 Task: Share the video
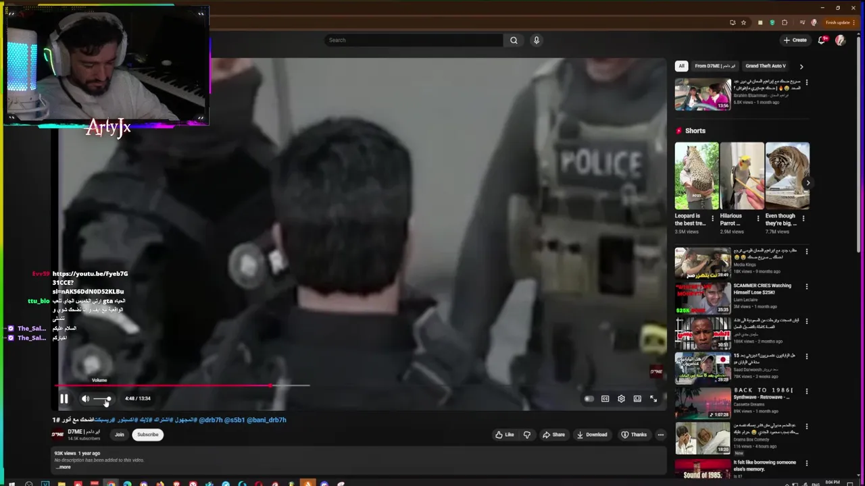(553, 435)
